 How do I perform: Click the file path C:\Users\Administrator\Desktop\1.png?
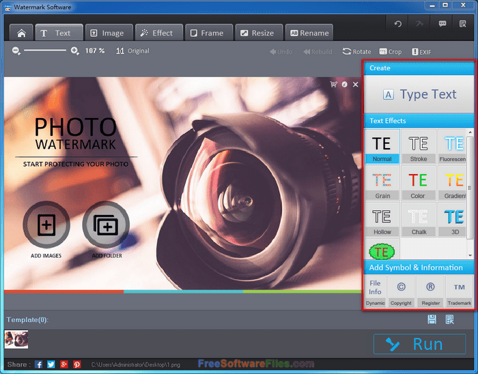tap(136, 364)
